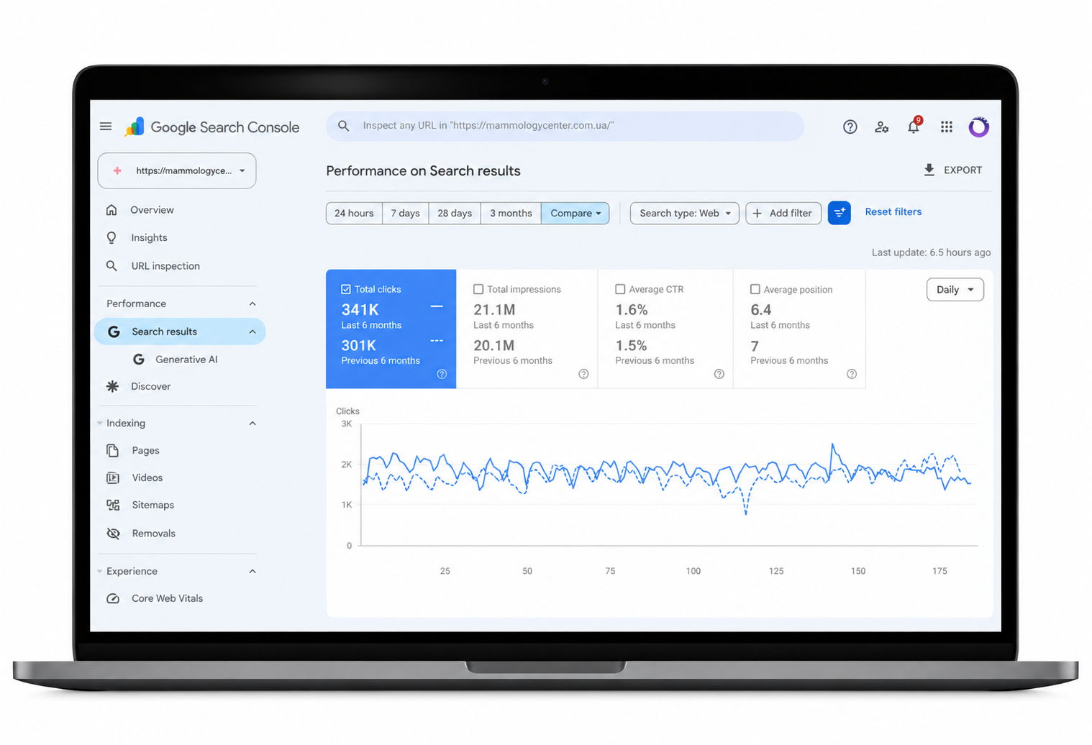Open users and permissions icon

pyautogui.click(x=881, y=127)
